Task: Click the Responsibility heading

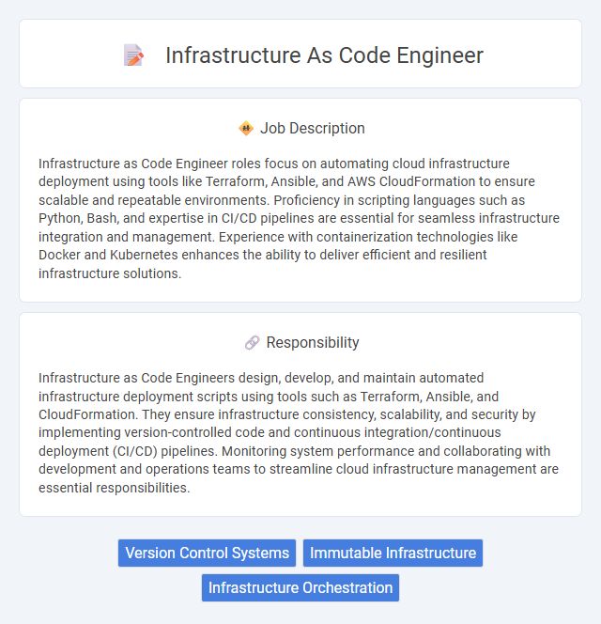Action: [x=312, y=342]
